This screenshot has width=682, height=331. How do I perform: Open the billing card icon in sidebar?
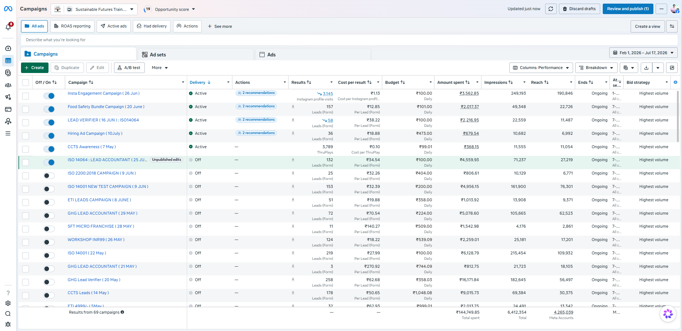point(8,109)
